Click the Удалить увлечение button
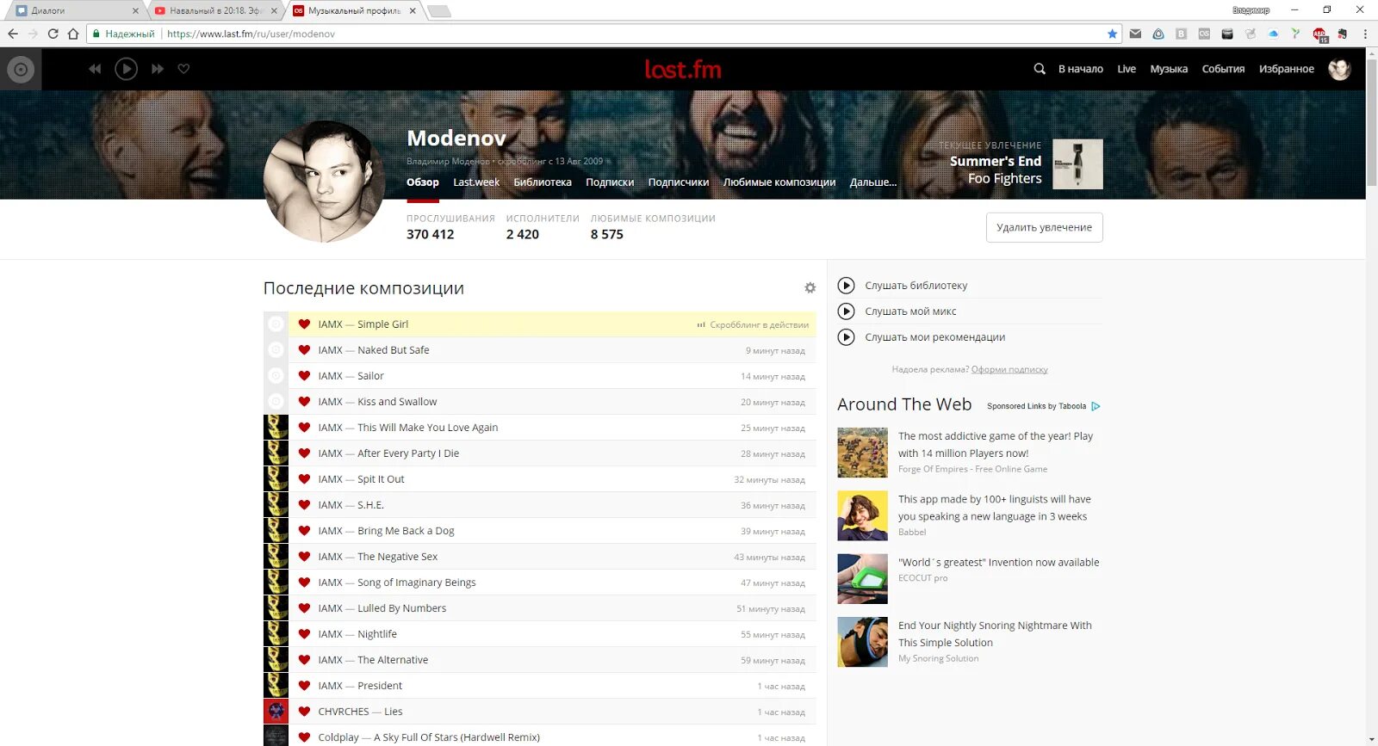The width and height of the screenshot is (1378, 746). coord(1045,227)
